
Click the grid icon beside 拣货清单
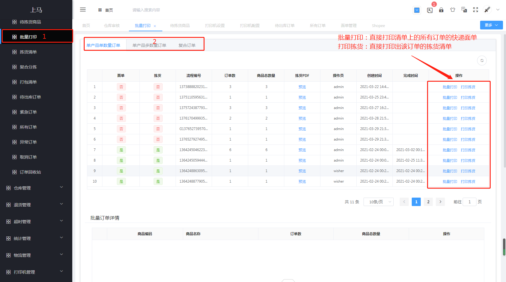tap(14, 52)
